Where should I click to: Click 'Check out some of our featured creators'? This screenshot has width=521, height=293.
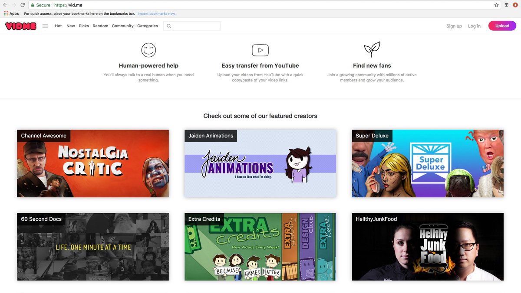click(260, 116)
